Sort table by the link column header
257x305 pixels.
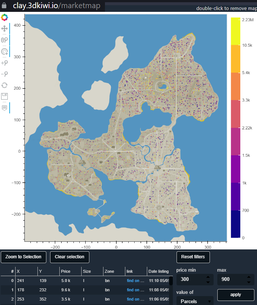(x=136, y=271)
